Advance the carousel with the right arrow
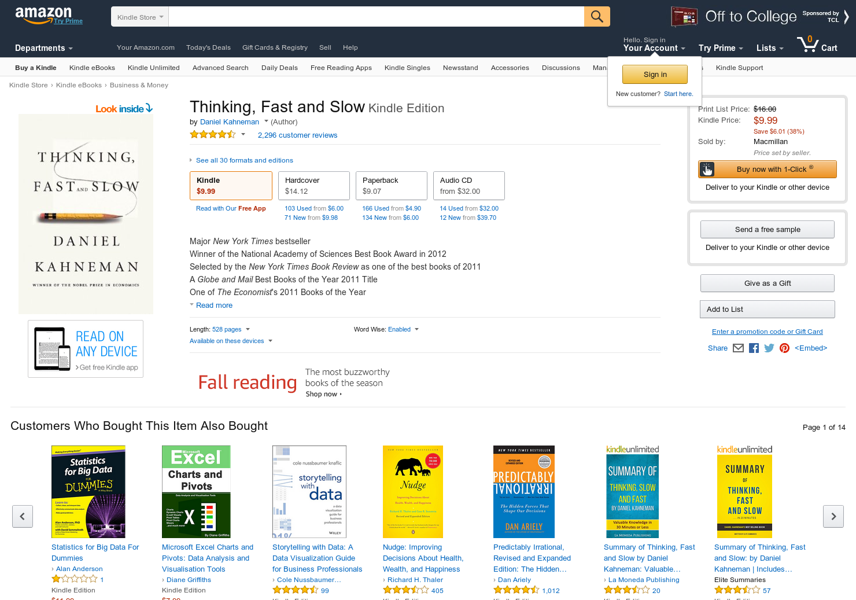This screenshot has height=600, width=856. [833, 516]
